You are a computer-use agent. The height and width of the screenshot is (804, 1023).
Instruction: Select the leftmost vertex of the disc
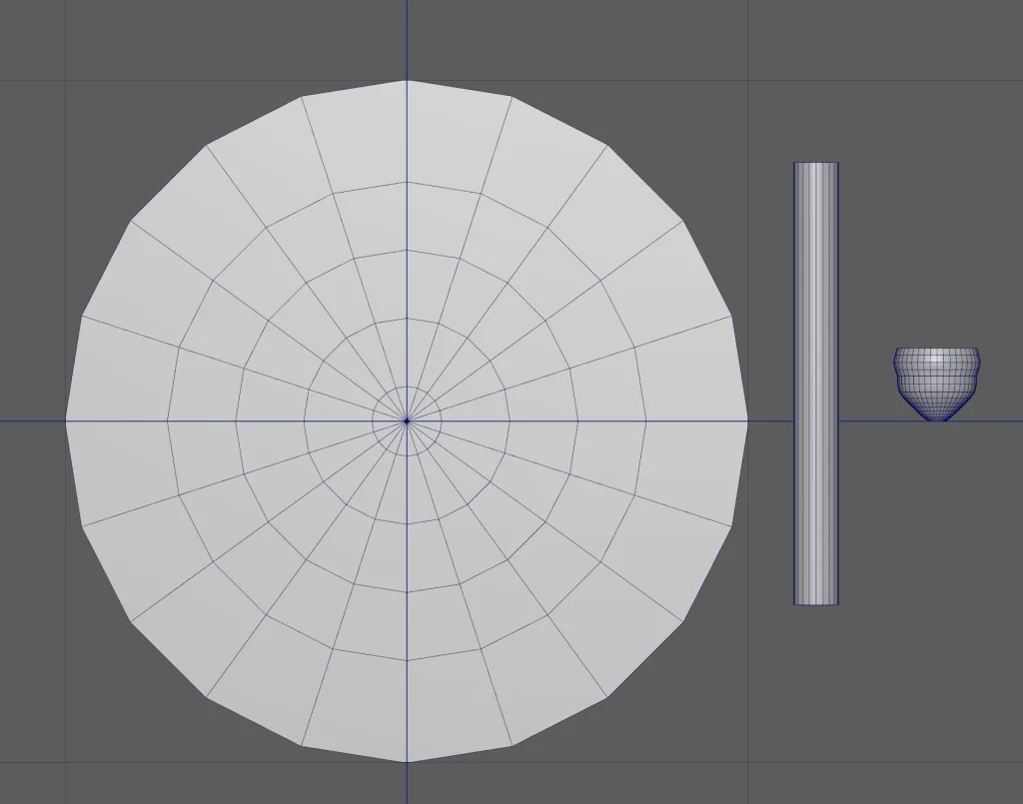66,420
